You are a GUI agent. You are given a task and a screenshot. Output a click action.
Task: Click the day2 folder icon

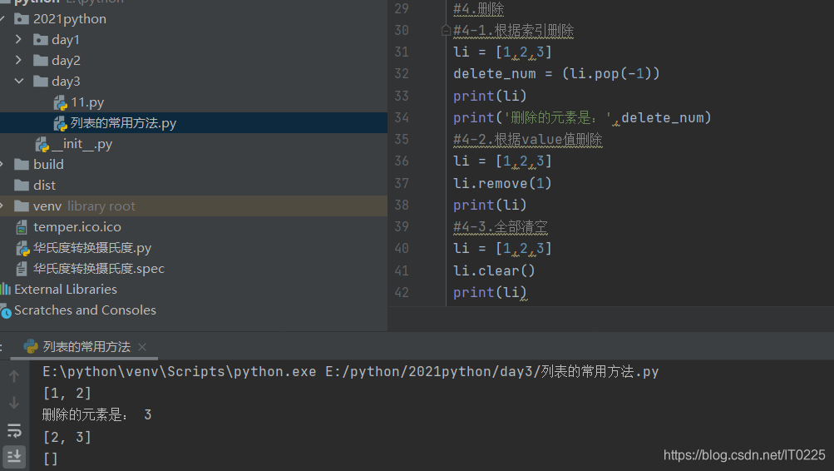(41, 61)
